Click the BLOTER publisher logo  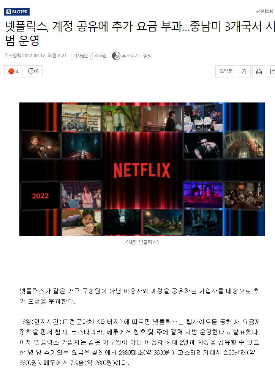pos(17,11)
